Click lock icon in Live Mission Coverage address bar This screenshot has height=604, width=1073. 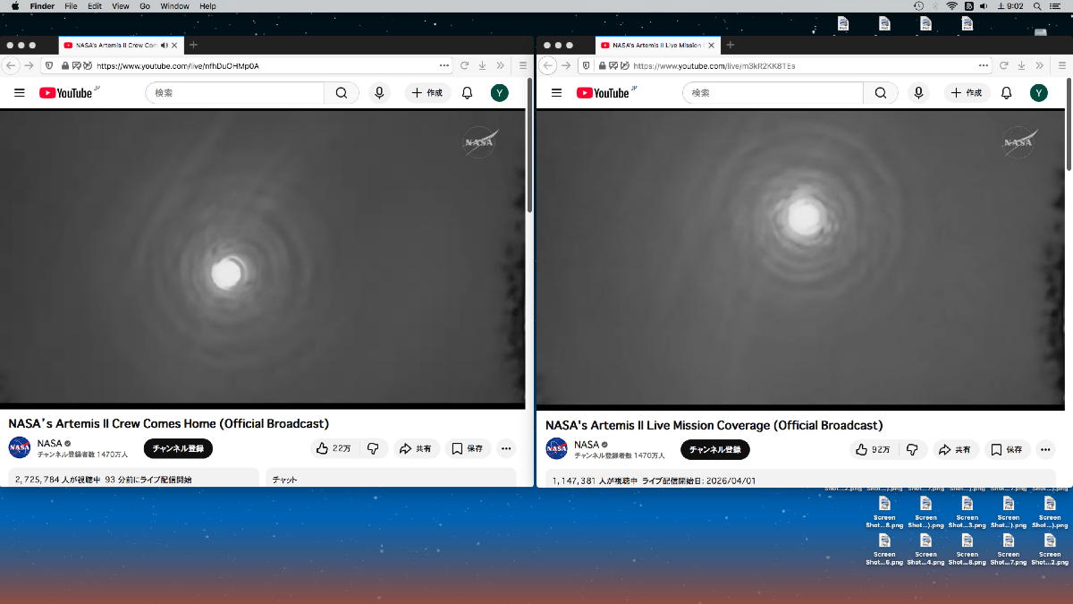click(603, 65)
